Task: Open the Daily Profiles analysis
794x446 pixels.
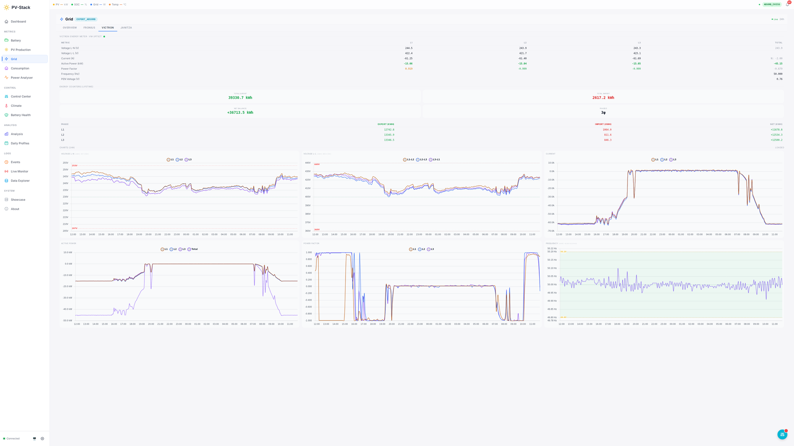Action: pos(19,143)
